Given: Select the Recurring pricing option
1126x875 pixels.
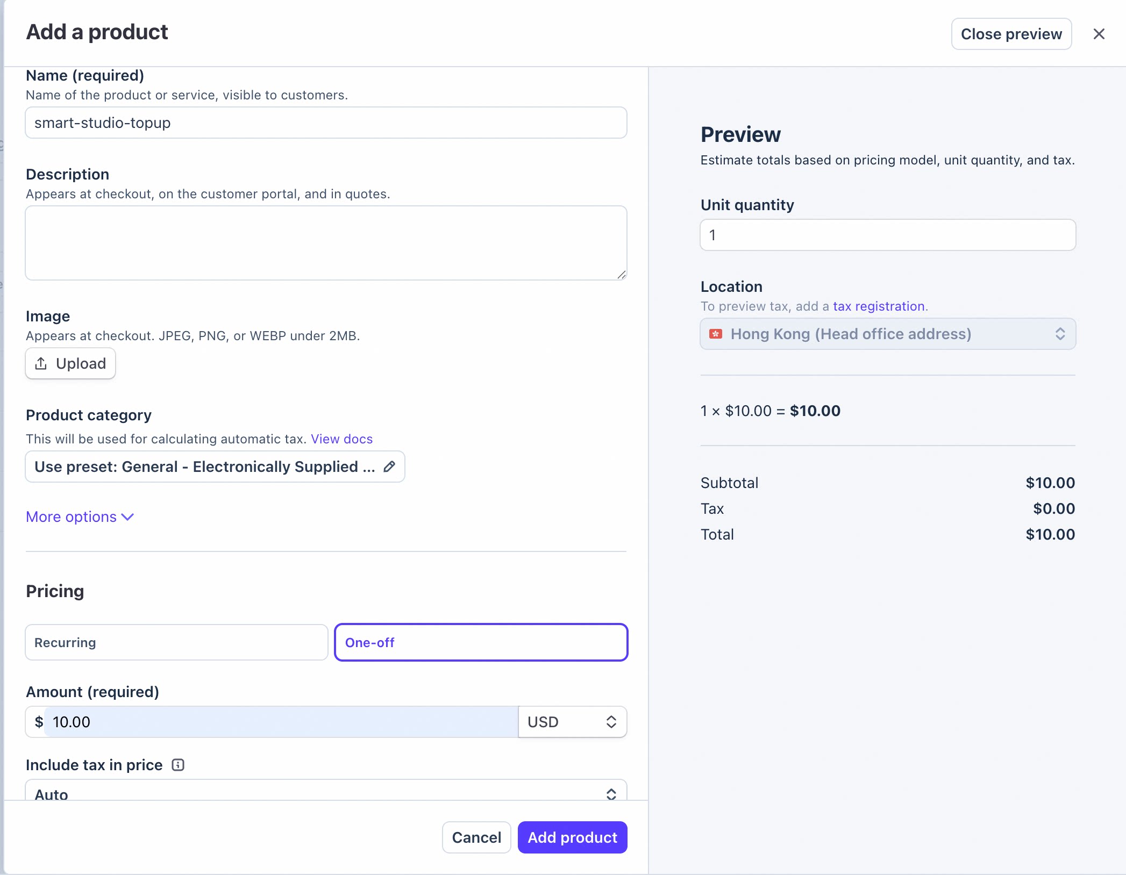Looking at the screenshot, I should tap(176, 642).
